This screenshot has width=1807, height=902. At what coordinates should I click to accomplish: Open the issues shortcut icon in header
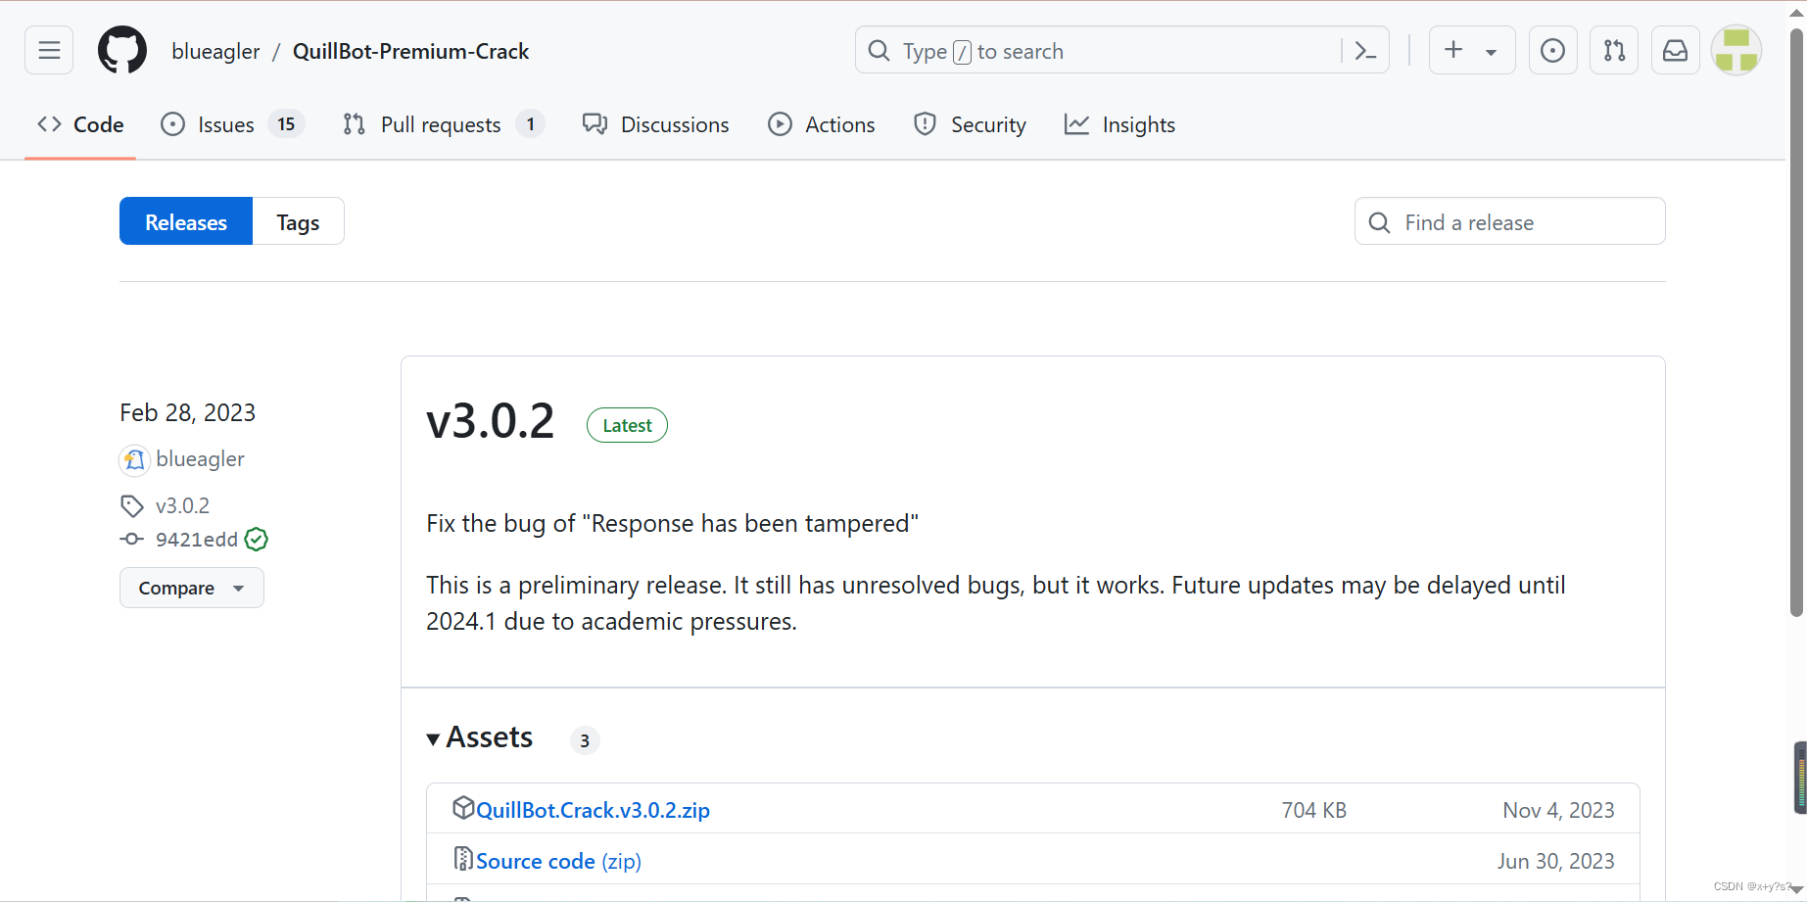tap(1552, 50)
